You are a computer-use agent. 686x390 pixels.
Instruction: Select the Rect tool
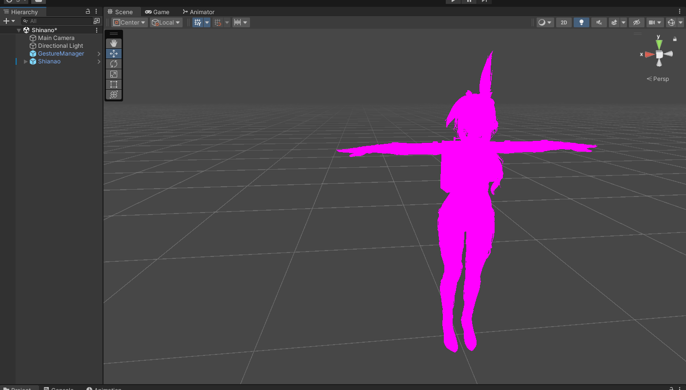(114, 84)
